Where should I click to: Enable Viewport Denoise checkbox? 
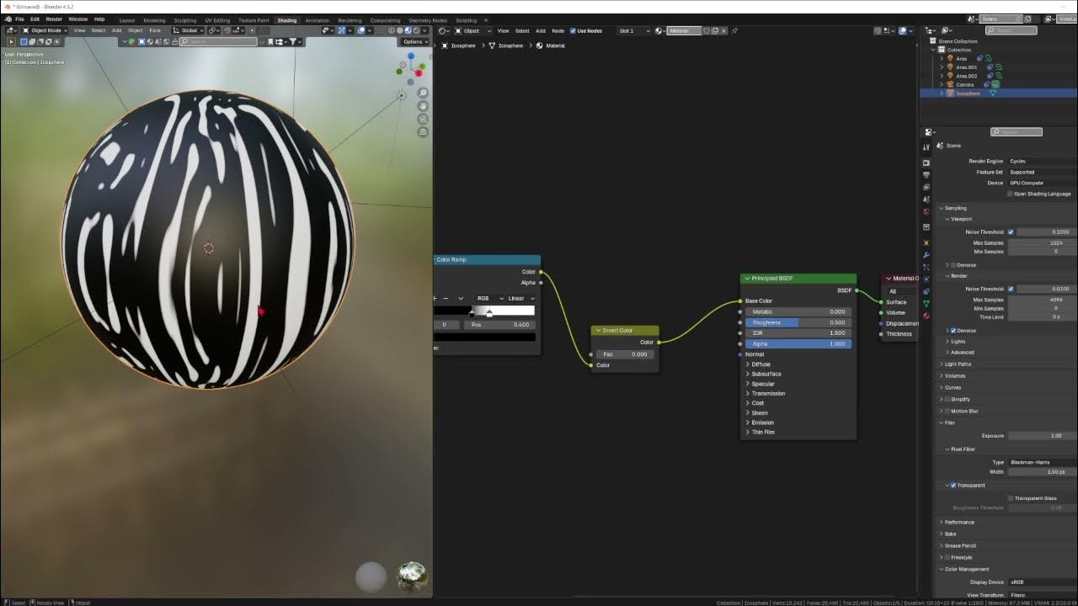(953, 264)
